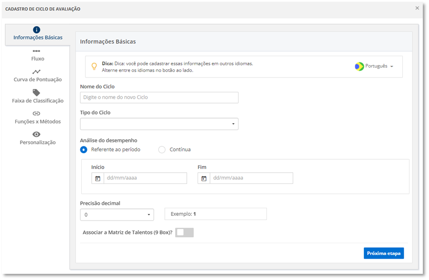Viewport: 429px width, 280px height.
Task: Click the Fluxo step icon
Action: click(37, 51)
